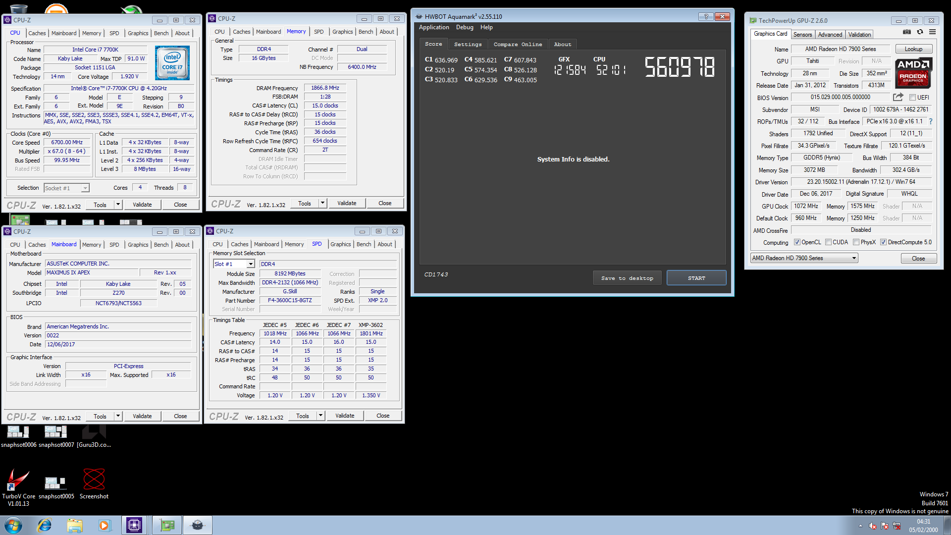This screenshot has width=951, height=535.
Task: Click Tools button in CPU-Z CPU window
Action: (x=100, y=205)
